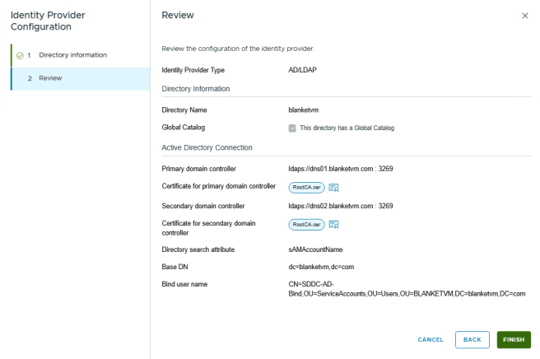Click the sAMAccountName search attribute value
This screenshot has height=359, width=540.
click(317, 248)
